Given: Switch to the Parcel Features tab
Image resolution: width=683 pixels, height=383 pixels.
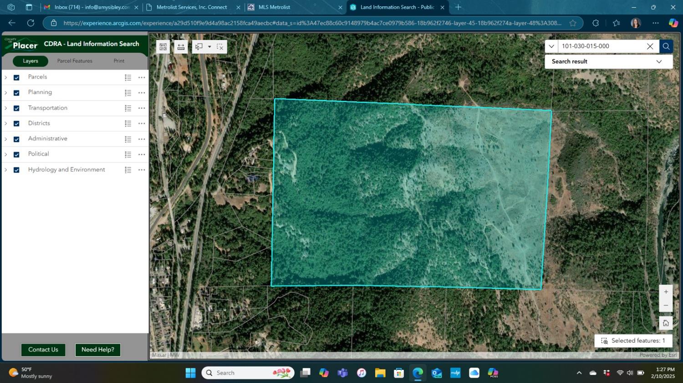Looking at the screenshot, I should click(75, 61).
